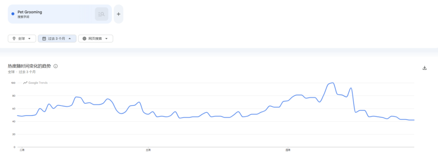Click the 全球 · 过去 3 个月 chart subtitle
Screen dimensions: 438x162
click(x=22, y=72)
